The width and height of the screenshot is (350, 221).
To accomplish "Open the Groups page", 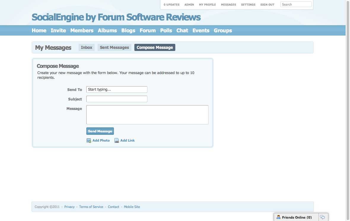I will click(x=223, y=31).
